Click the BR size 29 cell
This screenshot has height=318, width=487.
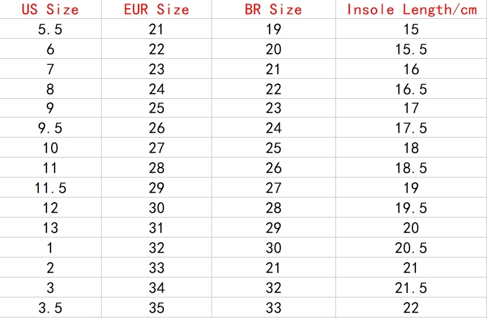pyautogui.click(x=274, y=227)
